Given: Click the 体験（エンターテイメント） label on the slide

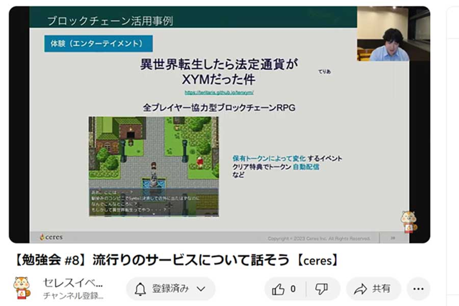Looking at the screenshot, I should (x=98, y=43).
